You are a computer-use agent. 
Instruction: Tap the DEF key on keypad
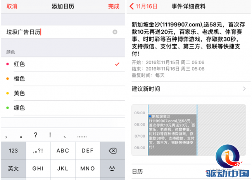click(x=88, y=151)
